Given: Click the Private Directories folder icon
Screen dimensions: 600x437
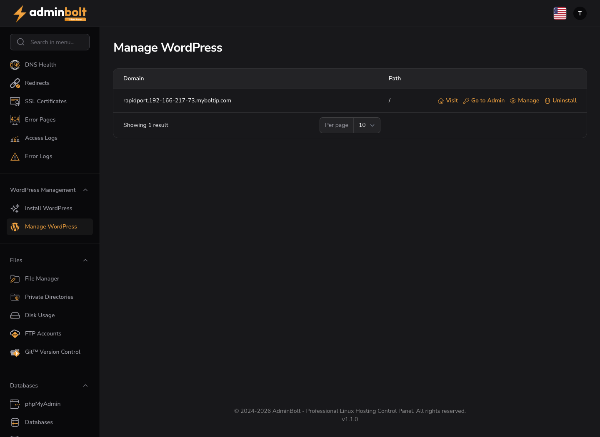Looking at the screenshot, I should click(x=15, y=297).
